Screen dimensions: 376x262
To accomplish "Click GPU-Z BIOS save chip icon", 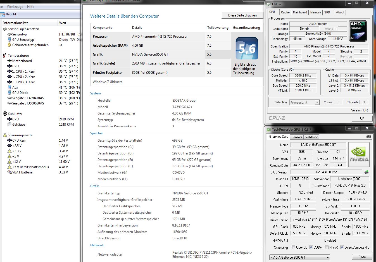I will (367, 172).
